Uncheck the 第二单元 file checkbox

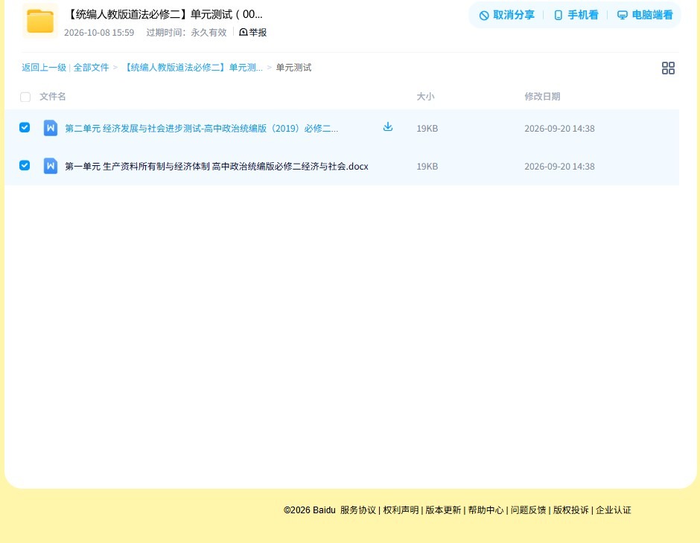25,127
